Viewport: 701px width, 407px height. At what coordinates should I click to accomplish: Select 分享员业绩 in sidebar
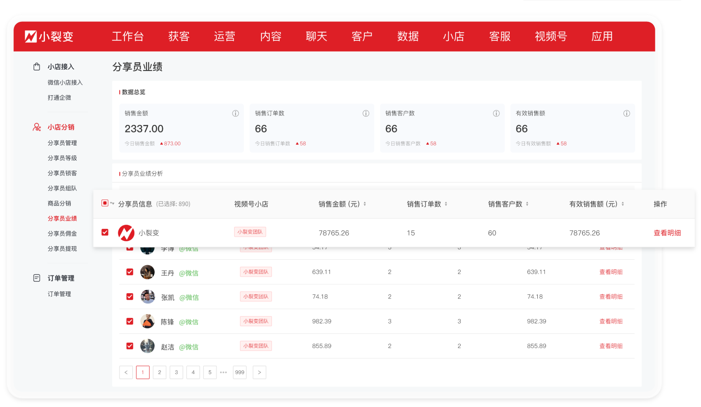point(62,219)
